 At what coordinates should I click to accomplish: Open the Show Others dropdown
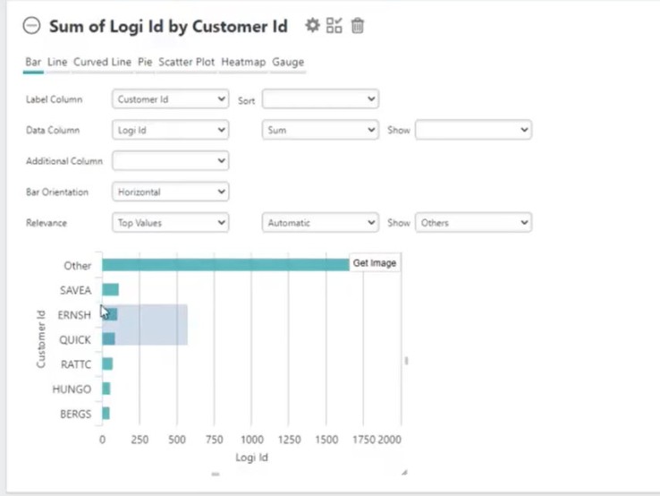click(473, 223)
